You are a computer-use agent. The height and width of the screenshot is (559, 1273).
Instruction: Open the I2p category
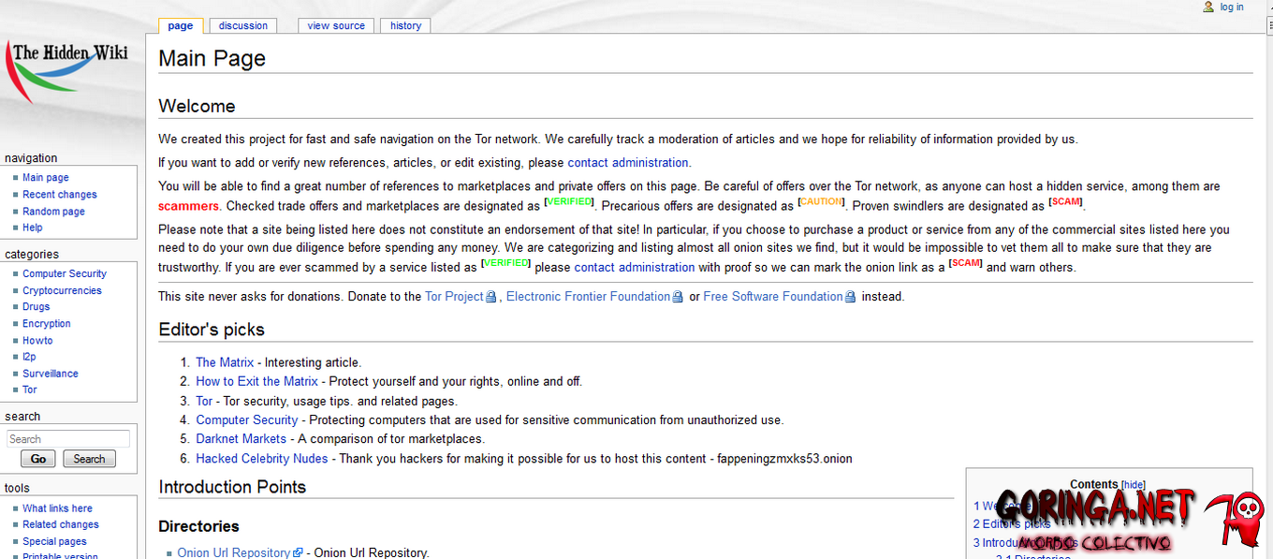click(29, 357)
